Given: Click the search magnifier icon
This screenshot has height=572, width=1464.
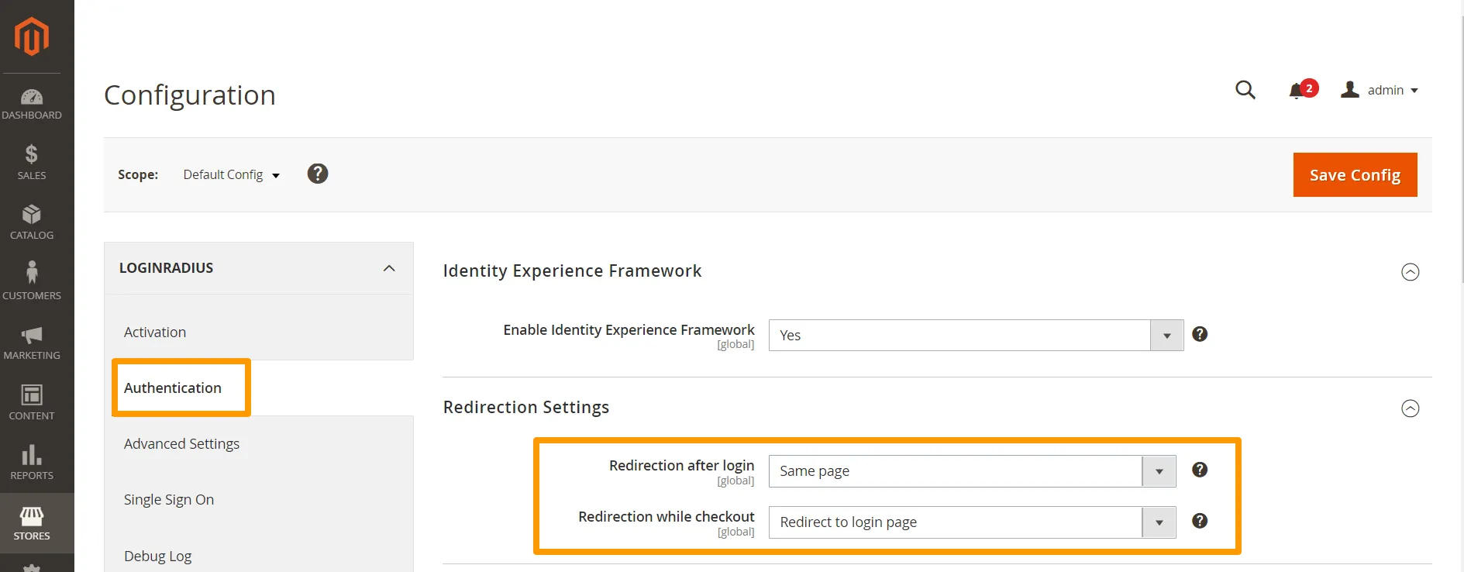Looking at the screenshot, I should tap(1245, 90).
